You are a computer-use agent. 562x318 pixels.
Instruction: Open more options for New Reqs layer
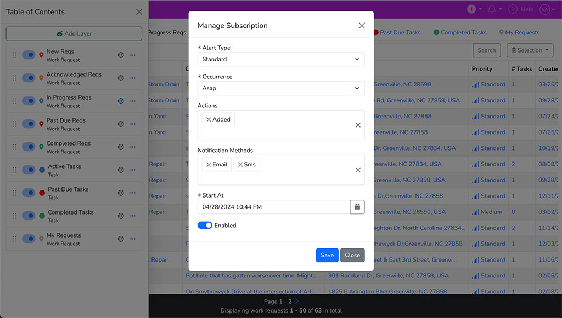click(133, 55)
